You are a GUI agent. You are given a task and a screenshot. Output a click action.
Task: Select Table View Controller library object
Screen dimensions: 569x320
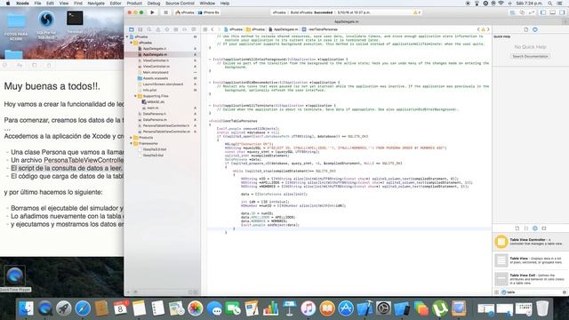point(530,242)
